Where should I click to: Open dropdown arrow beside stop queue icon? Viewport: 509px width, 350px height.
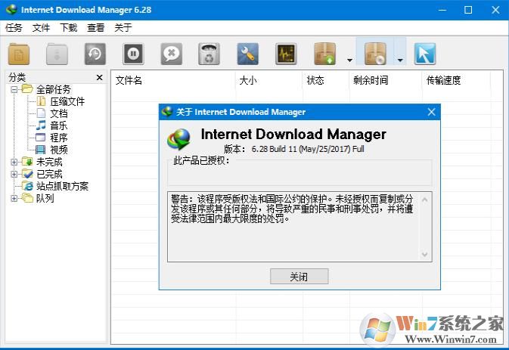400,60
